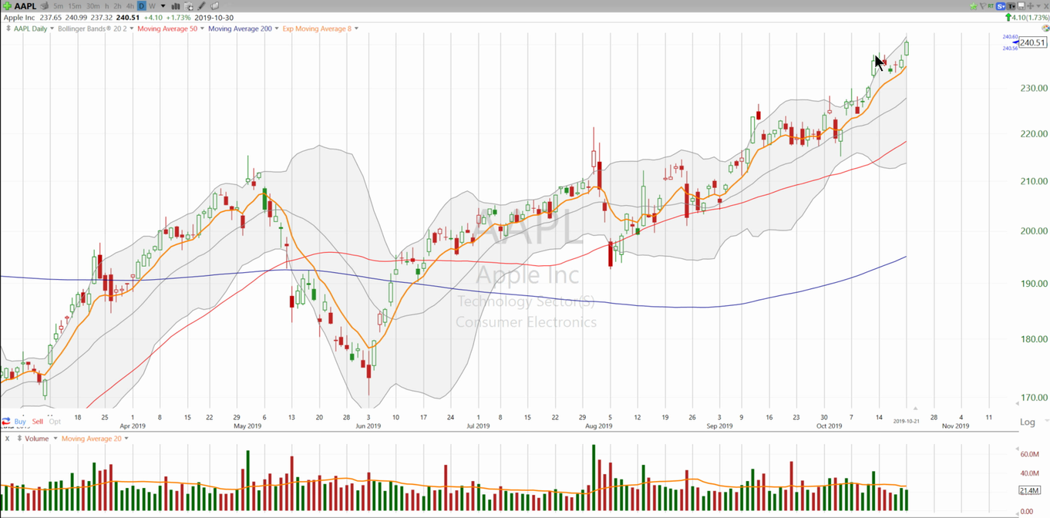Image resolution: width=1050 pixels, height=518 pixels.
Task: Click the notes icon next to pencil
Action: coord(215,6)
